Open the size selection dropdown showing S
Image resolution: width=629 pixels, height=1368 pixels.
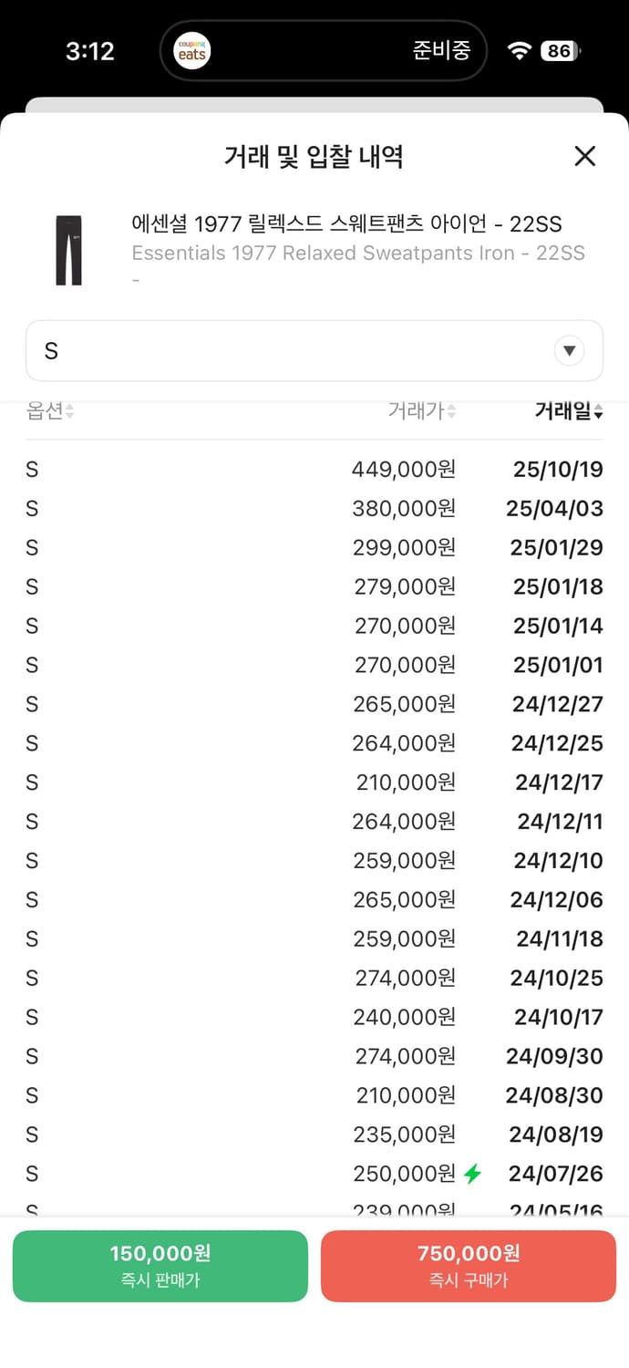(x=314, y=350)
